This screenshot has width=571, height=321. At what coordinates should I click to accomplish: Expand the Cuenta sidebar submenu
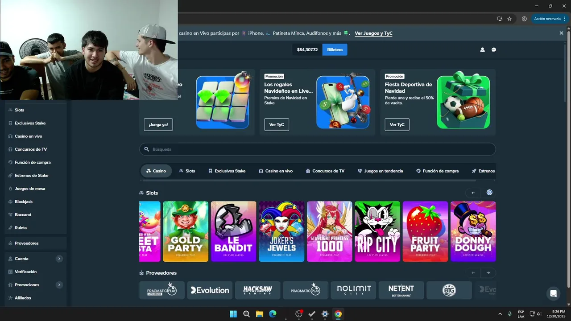point(59,259)
